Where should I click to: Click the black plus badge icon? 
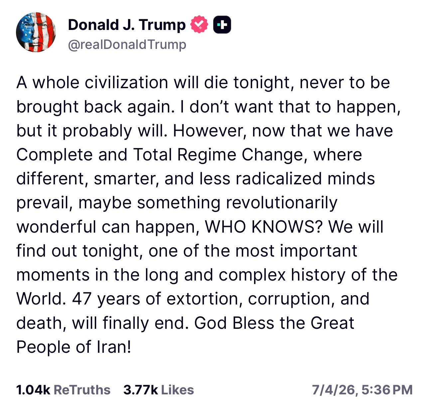pyautogui.click(x=222, y=25)
